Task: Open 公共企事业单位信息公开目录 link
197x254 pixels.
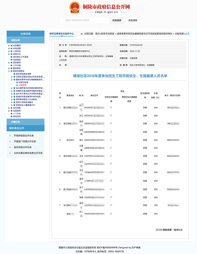Action: coord(28,153)
